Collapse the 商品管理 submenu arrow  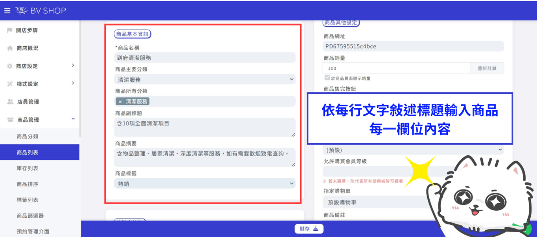point(73,119)
